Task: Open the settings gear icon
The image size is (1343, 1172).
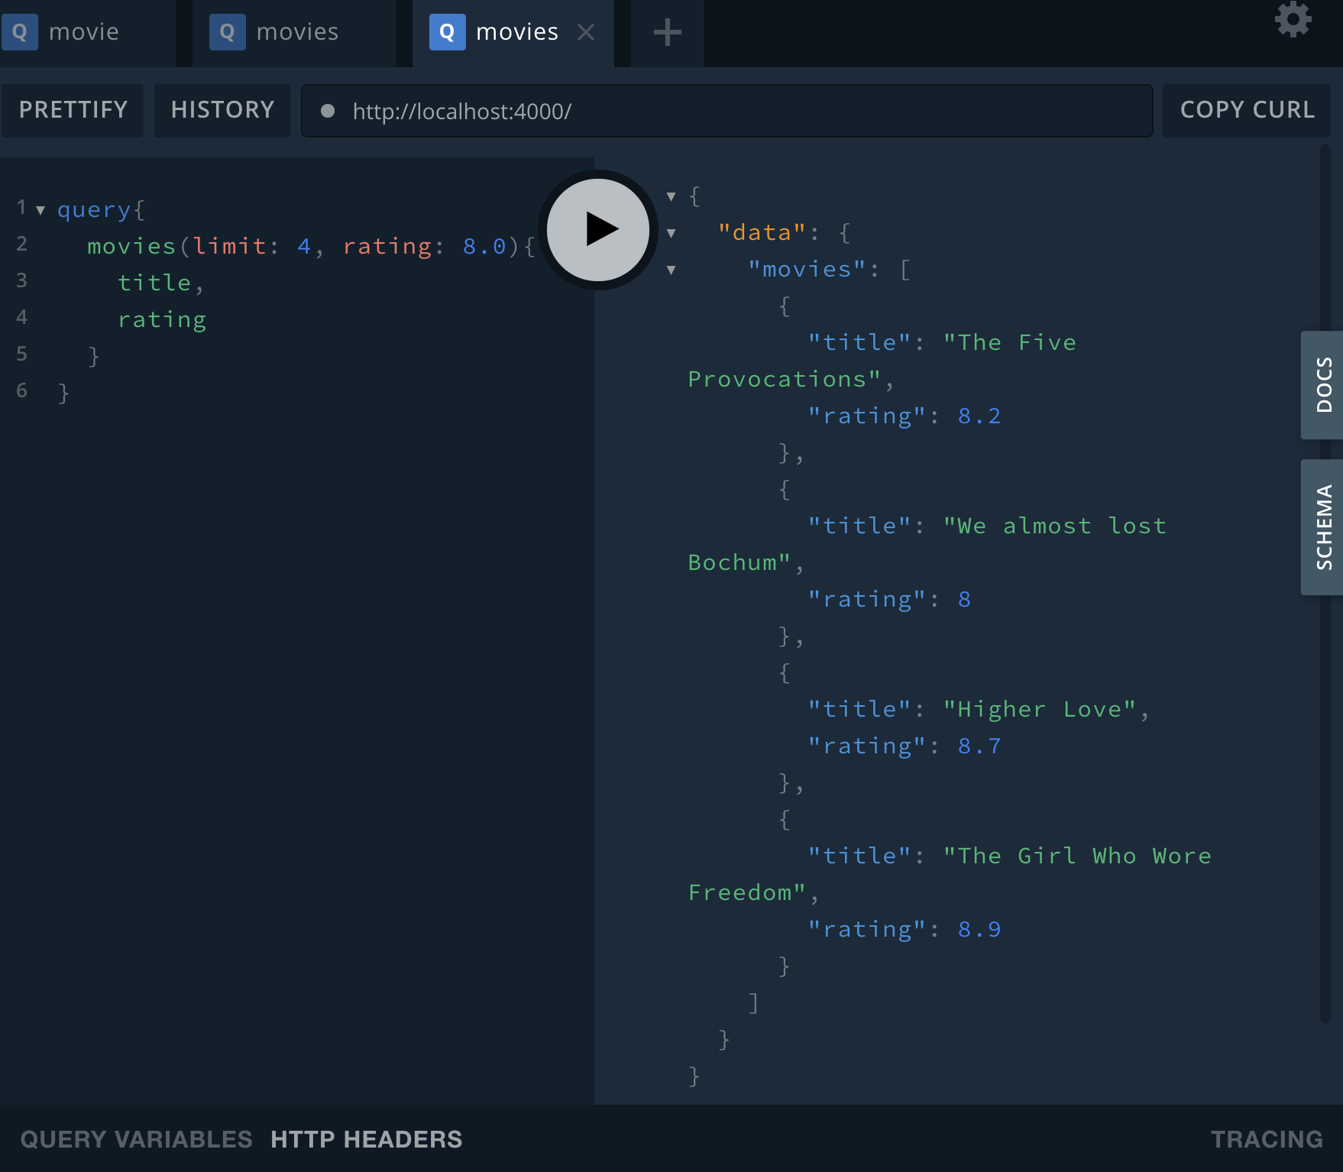Action: (1293, 20)
